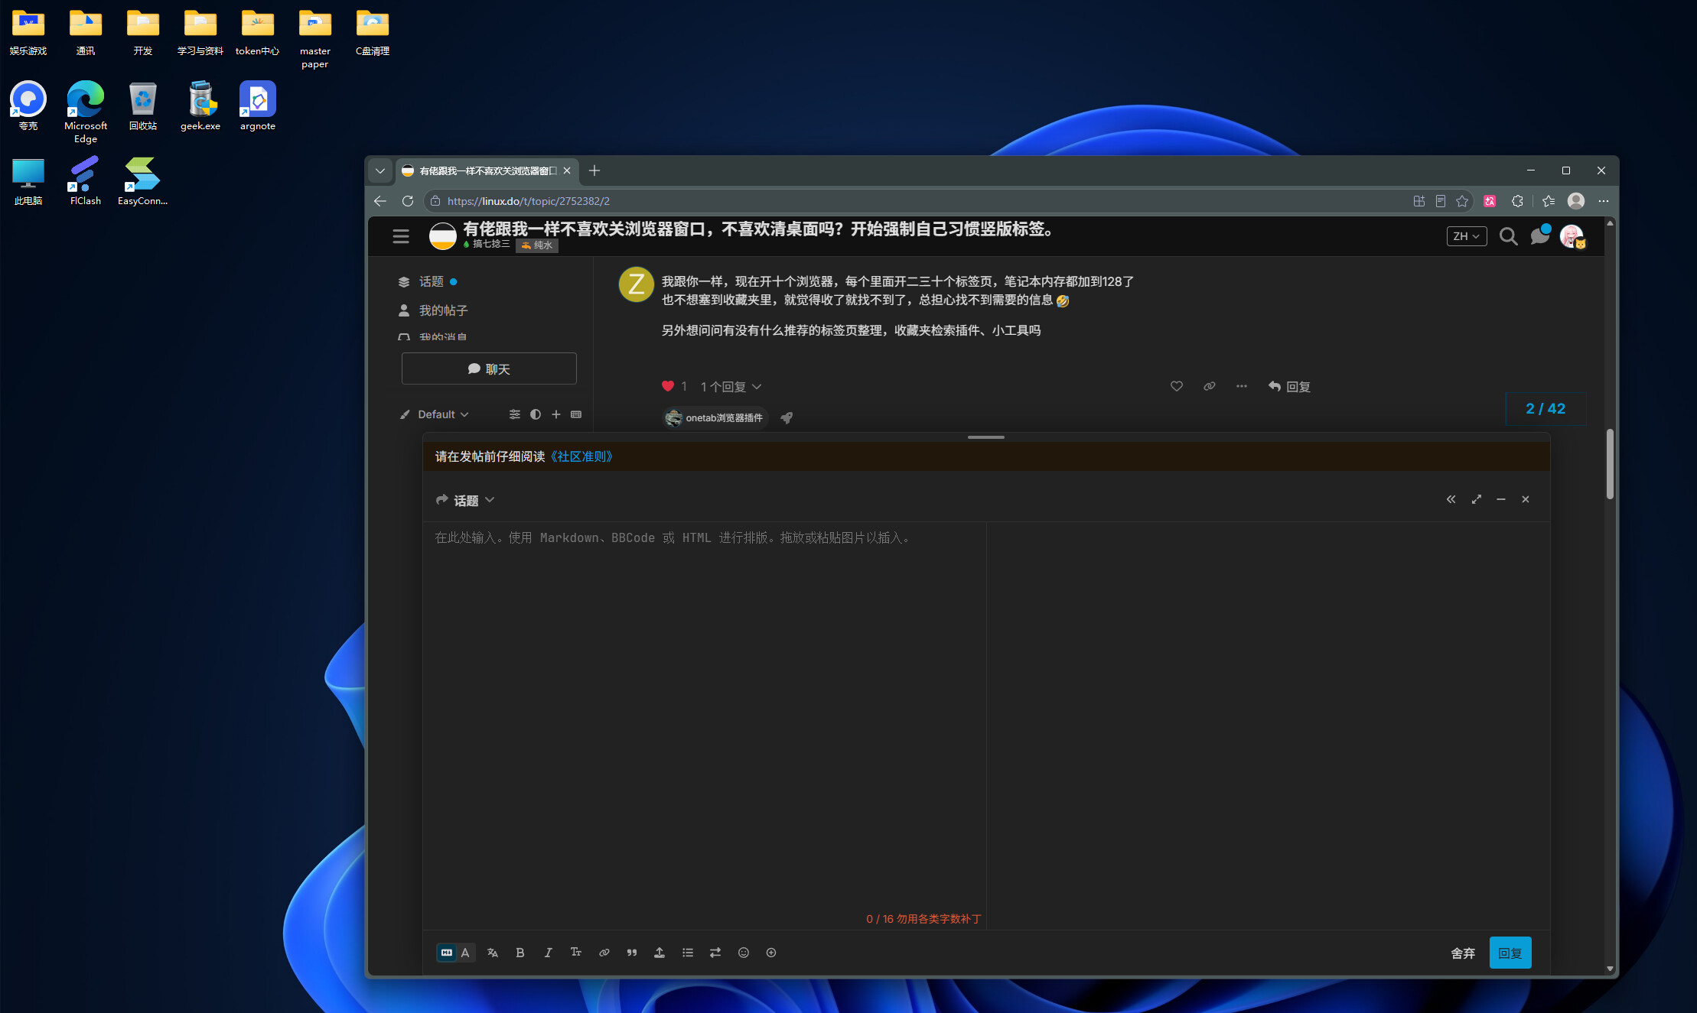Screen dimensions: 1697x1013
Task: Expand the 1个回复 replies list
Action: pyautogui.click(x=731, y=387)
